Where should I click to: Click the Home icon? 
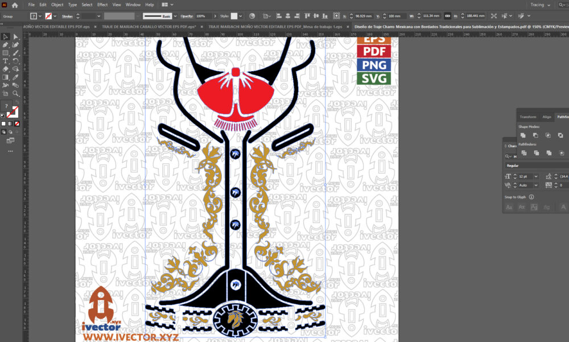15,5
